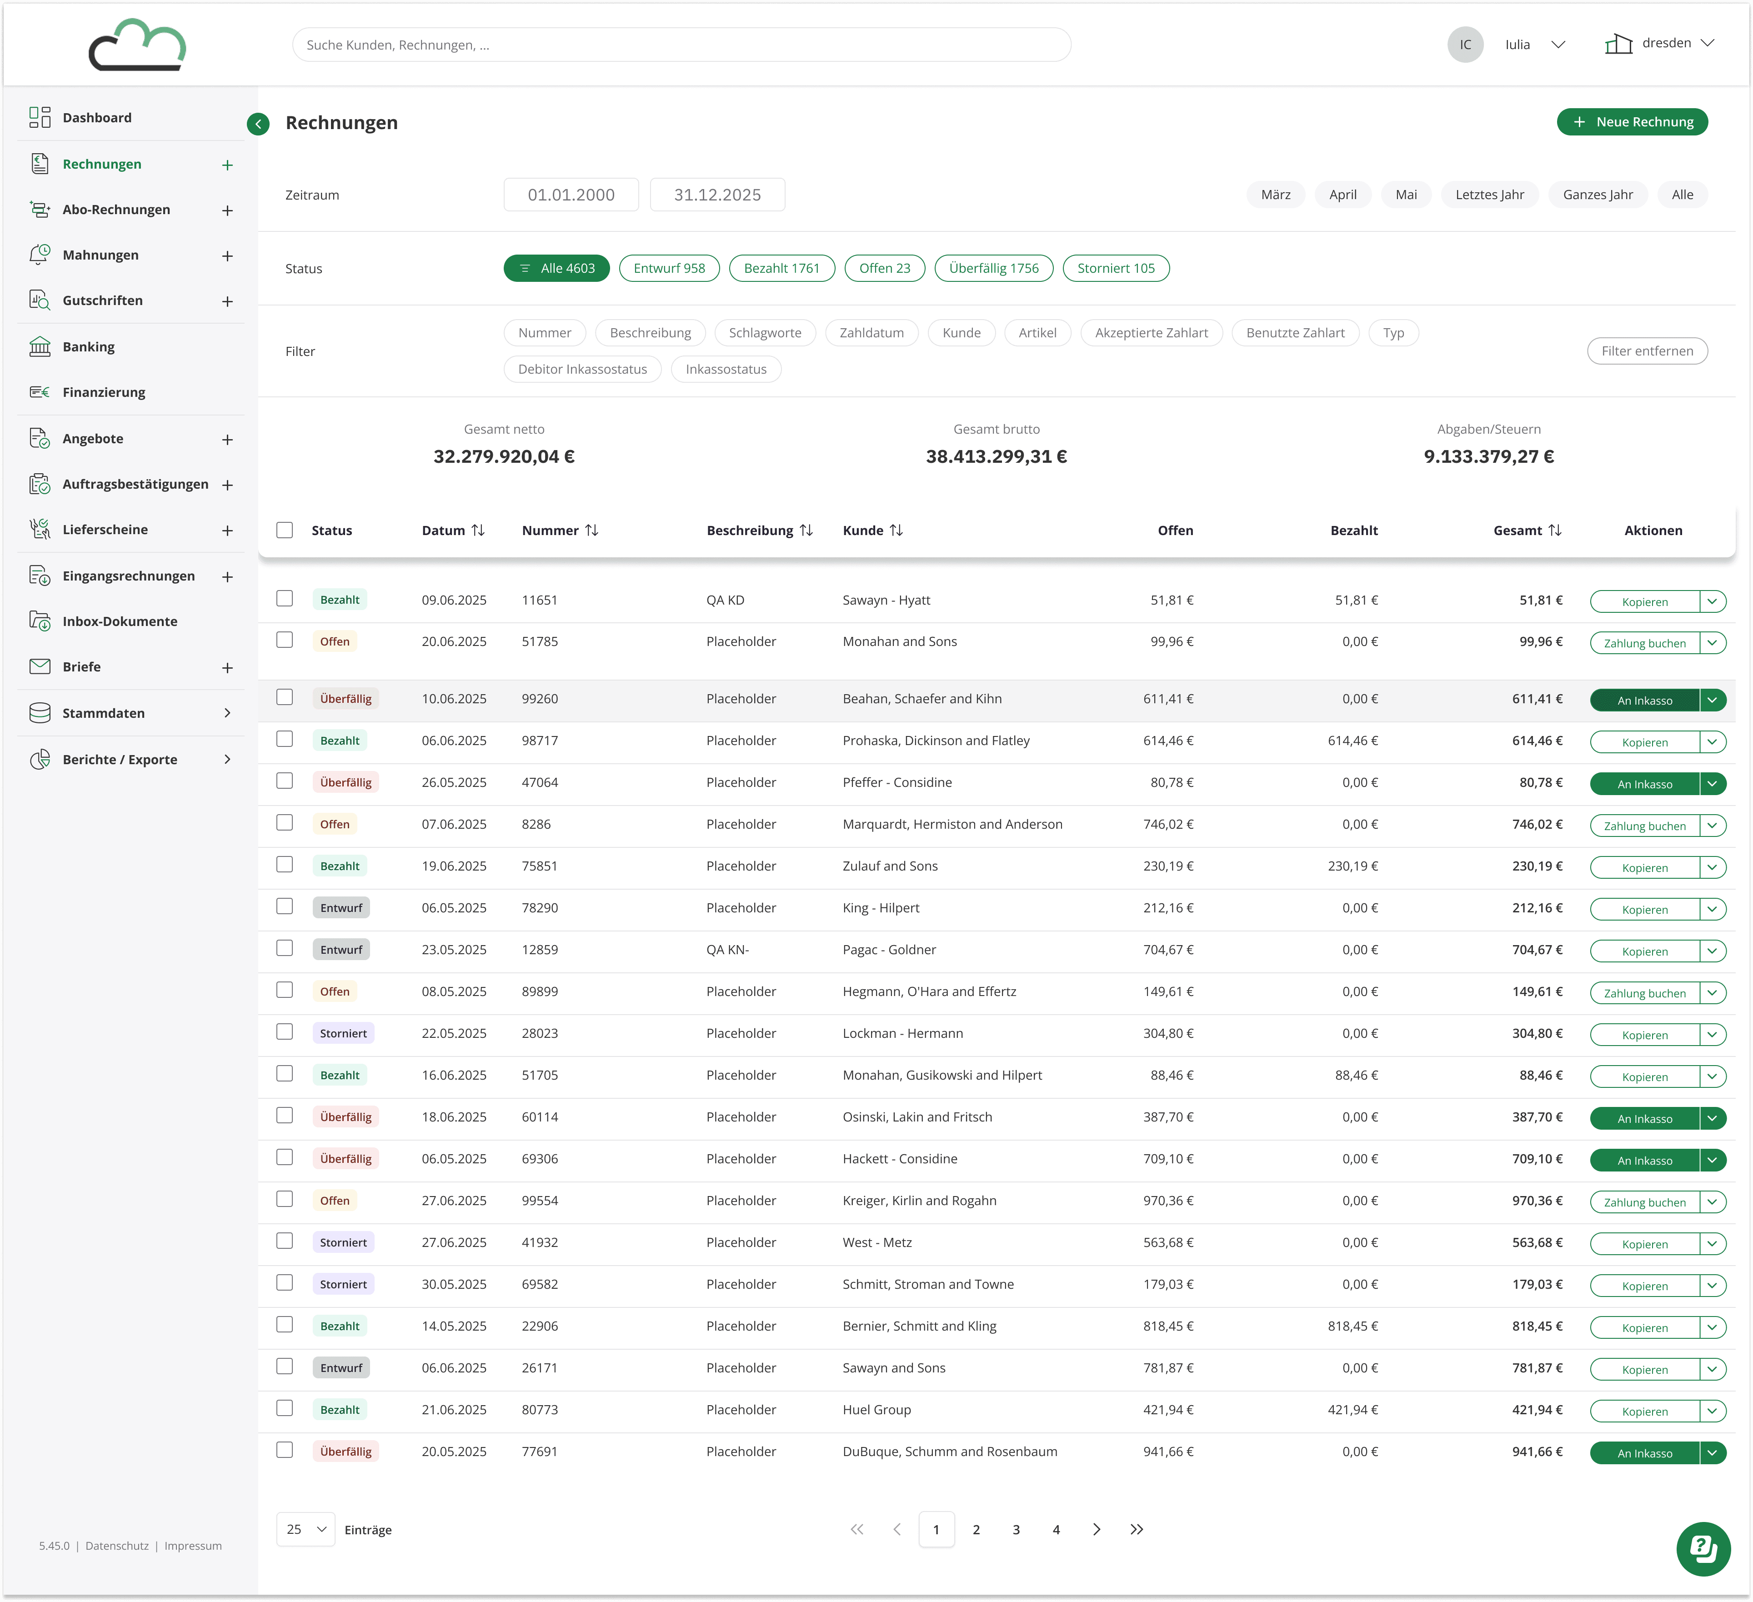Click the Datenschutz footer link

[117, 1547]
